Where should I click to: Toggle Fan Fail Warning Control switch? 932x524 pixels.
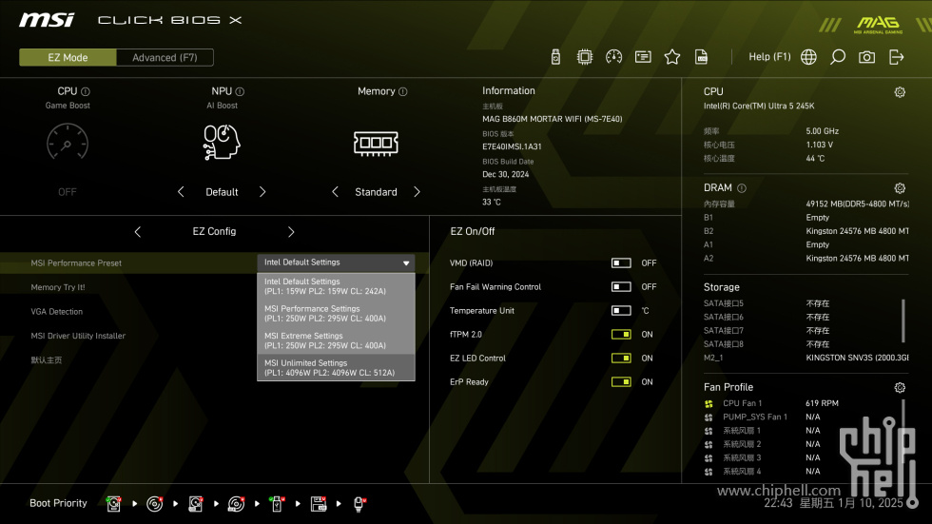click(621, 287)
